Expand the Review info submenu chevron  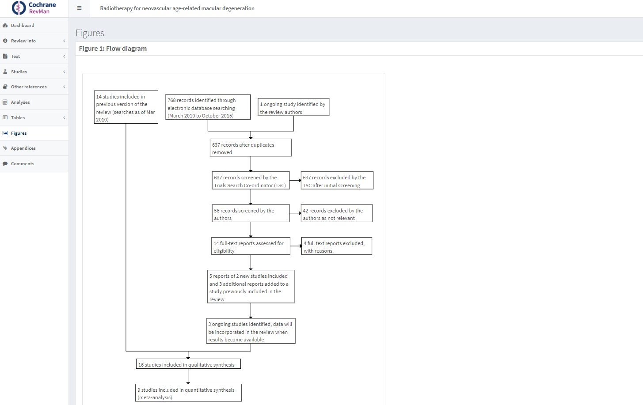pos(64,41)
